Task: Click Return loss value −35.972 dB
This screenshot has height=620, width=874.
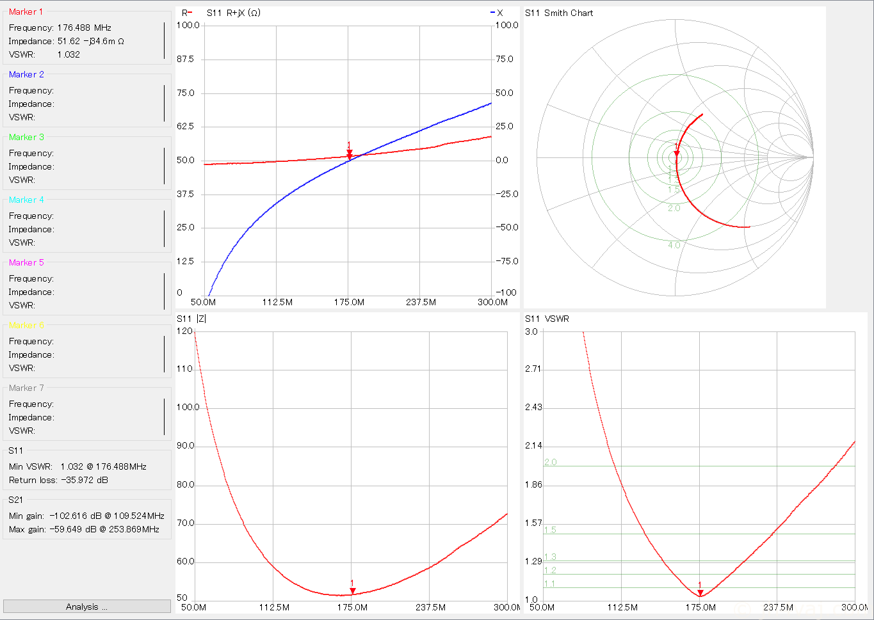Action: coord(84,480)
